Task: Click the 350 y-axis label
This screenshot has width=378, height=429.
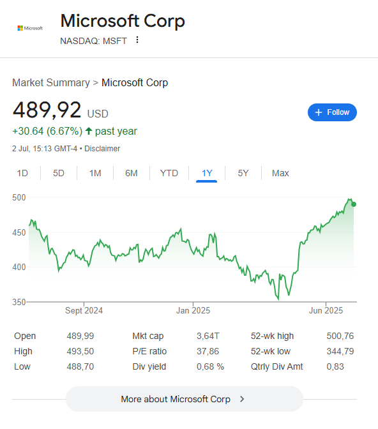Action: (x=19, y=302)
